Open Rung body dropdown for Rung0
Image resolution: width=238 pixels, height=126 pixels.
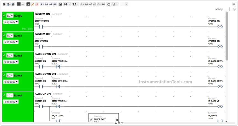(x=11, y=22)
